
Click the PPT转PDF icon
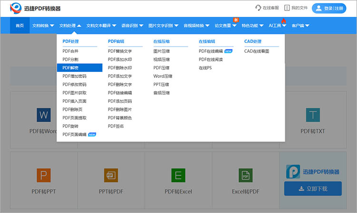[x=111, y=175]
